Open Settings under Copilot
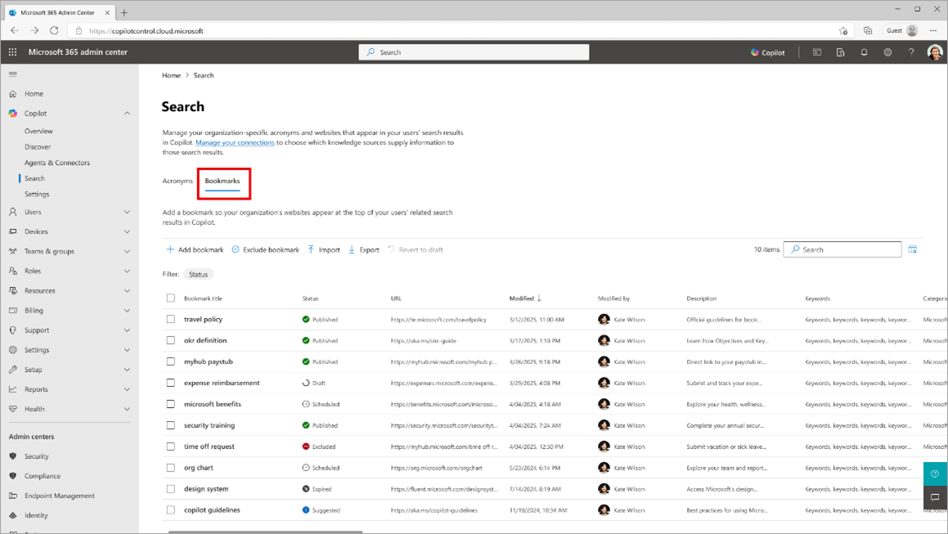The image size is (948, 534). coord(37,194)
